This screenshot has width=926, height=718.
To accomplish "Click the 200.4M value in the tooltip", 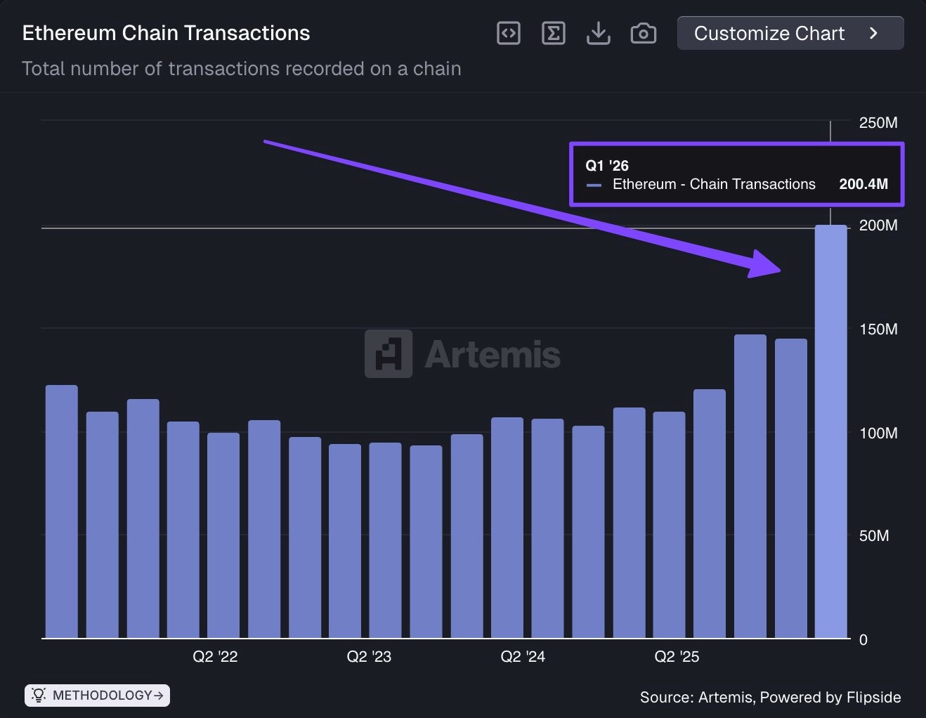I will click(x=863, y=184).
